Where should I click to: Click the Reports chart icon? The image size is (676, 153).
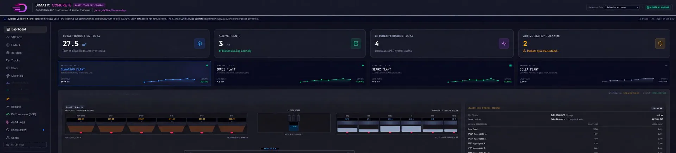click(x=8, y=107)
